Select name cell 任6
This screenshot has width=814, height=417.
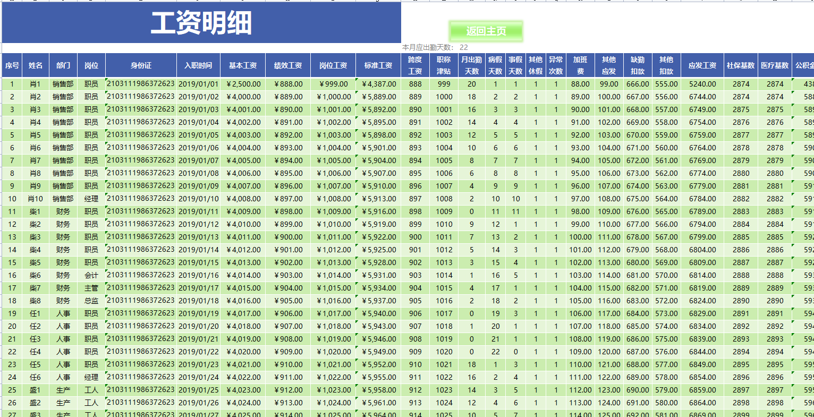tap(36, 377)
